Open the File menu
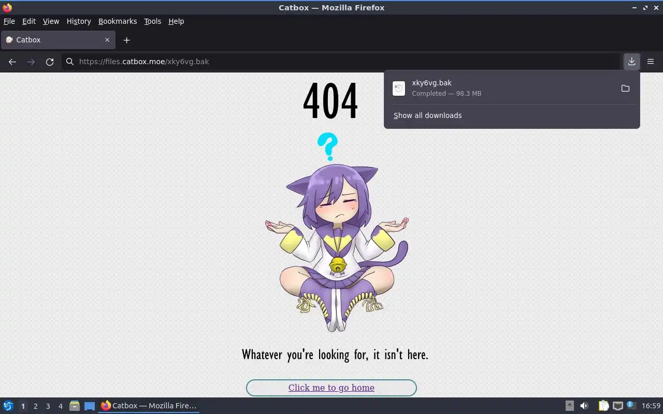The width and height of the screenshot is (663, 414). point(9,21)
